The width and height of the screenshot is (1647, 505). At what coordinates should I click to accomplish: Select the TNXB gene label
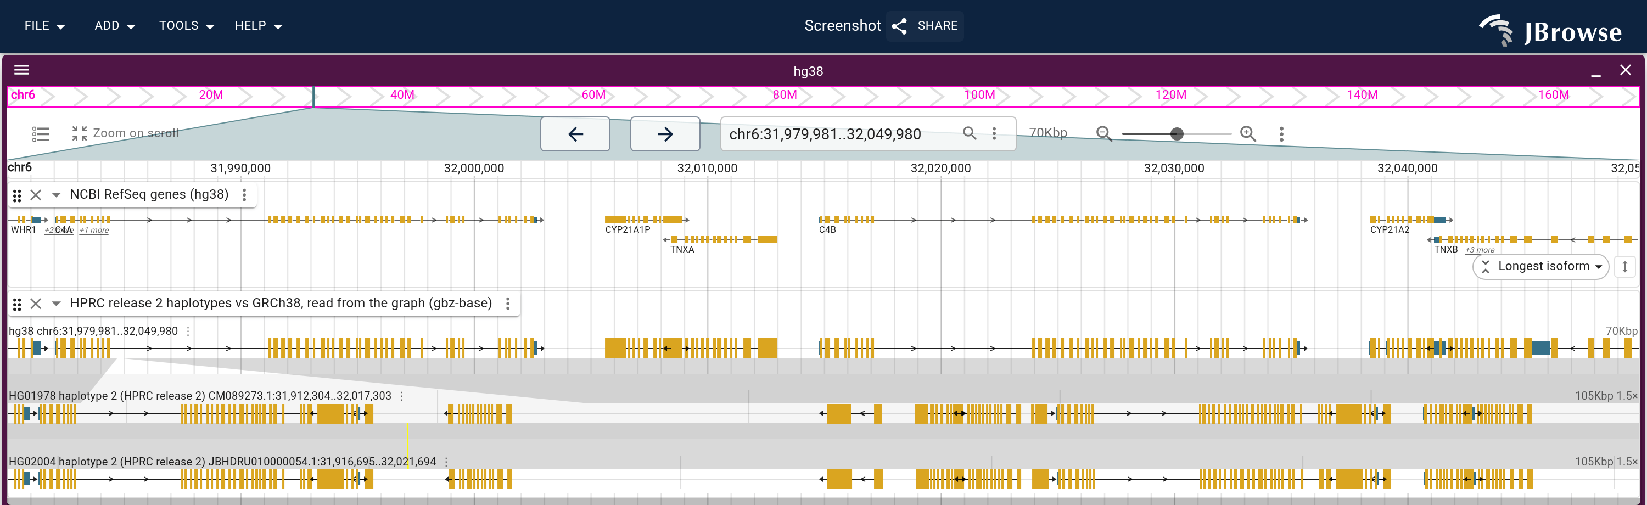(1446, 249)
